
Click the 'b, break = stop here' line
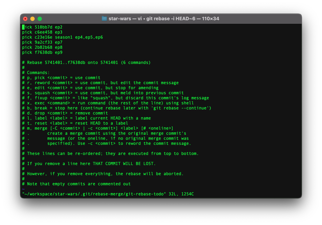click(x=117, y=108)
